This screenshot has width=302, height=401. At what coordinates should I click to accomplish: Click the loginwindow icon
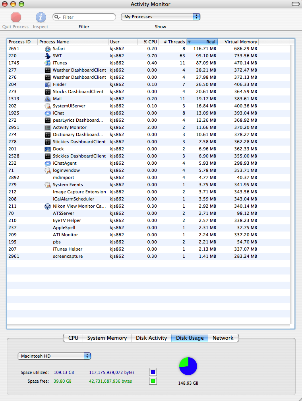coord(48,171)
